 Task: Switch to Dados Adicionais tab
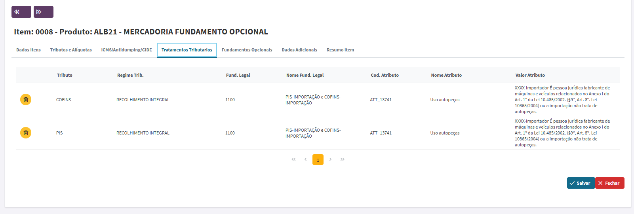point(299,50)
